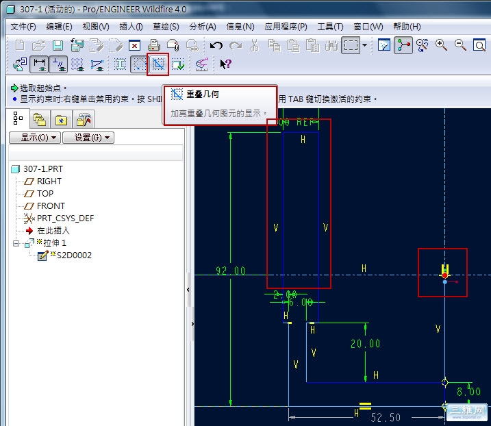Toggle the Overlapping Geometry highlight icon
The image size is (491, 426).
158,64
